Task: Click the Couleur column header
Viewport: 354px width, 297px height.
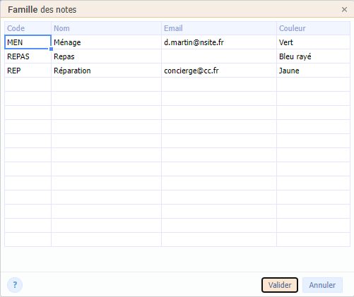Action: [313, 28]
